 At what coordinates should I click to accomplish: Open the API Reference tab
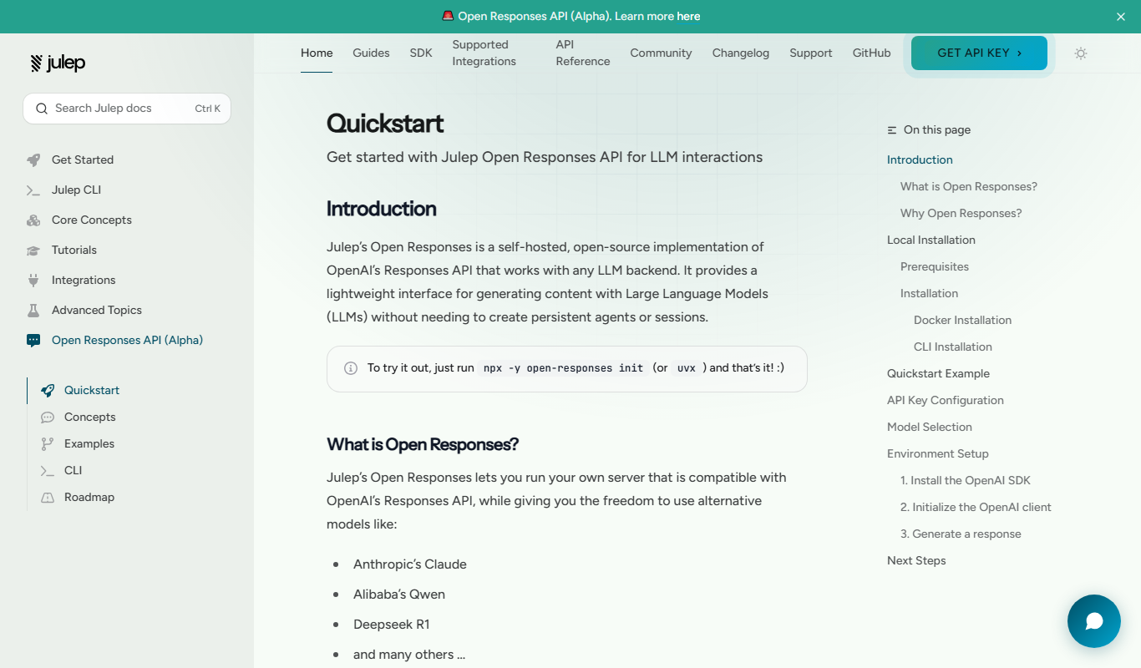pos(583,53)
